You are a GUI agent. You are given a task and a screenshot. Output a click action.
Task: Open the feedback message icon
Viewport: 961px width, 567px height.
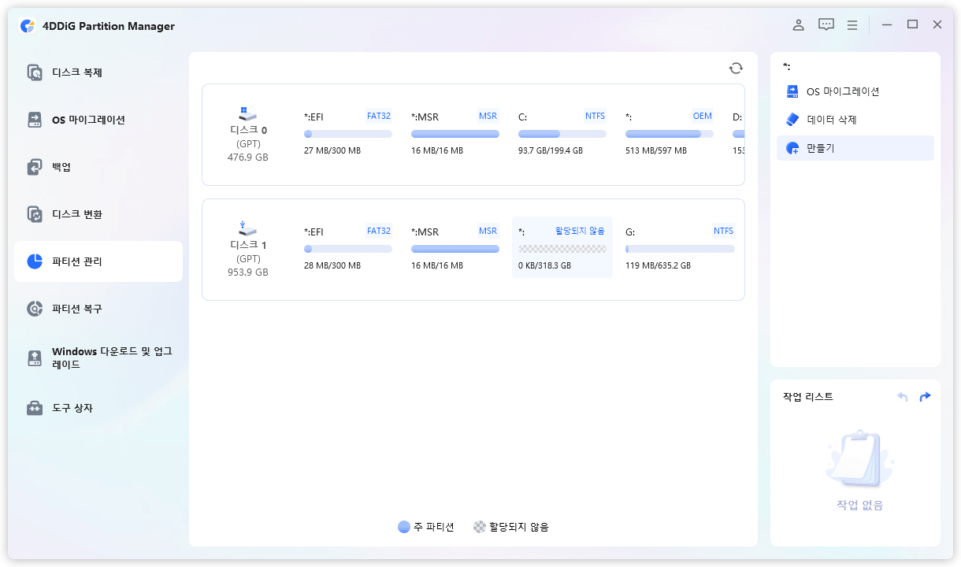pyautogui.click(x=826, y=25)
